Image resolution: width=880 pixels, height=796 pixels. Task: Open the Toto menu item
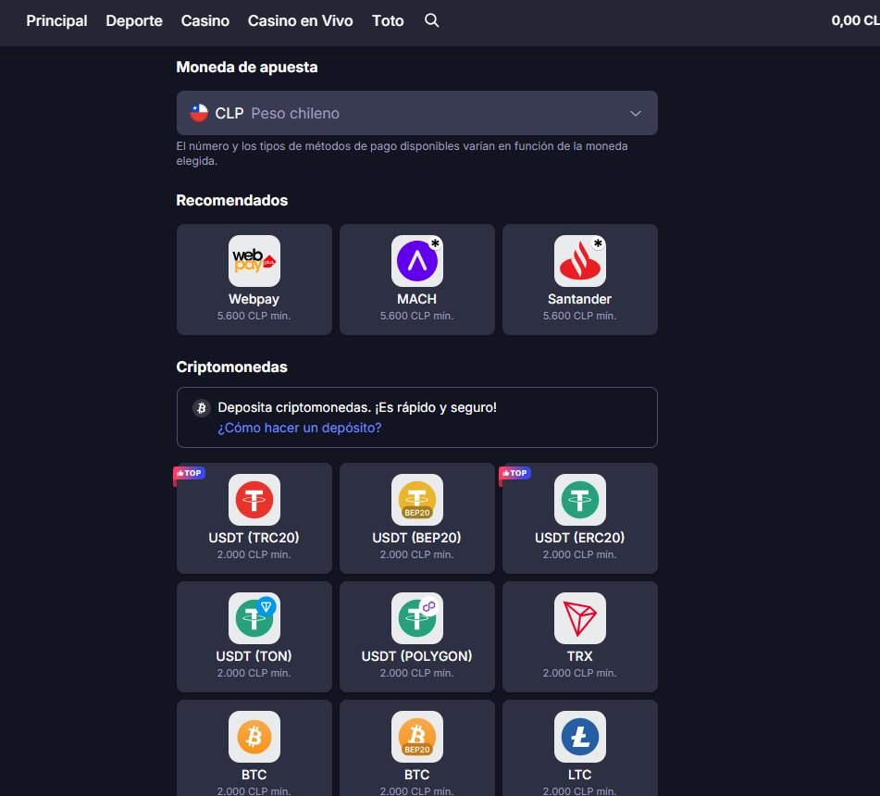(388, 20)
